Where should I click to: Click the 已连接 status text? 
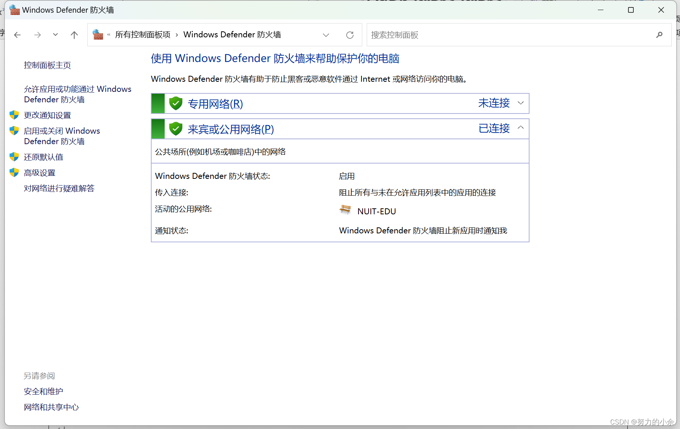pyautogui.click(x=494, y=128)
